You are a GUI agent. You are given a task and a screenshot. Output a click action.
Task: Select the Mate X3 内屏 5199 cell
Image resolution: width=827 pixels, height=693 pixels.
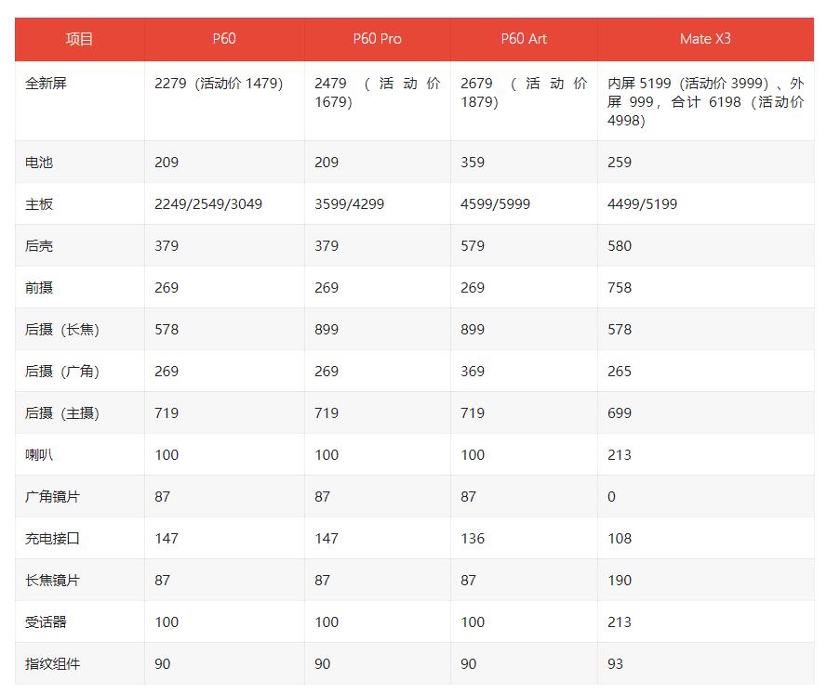705,101
